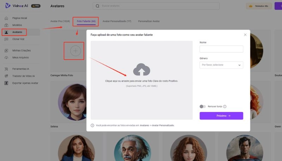Click the Exportar Apenas Avatar icon
The height and width of the screenshot is (161, 282).
pos(6,83)
